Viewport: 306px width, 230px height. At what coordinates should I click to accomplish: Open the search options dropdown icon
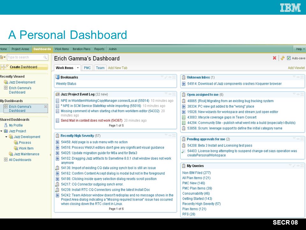point(3,57)
